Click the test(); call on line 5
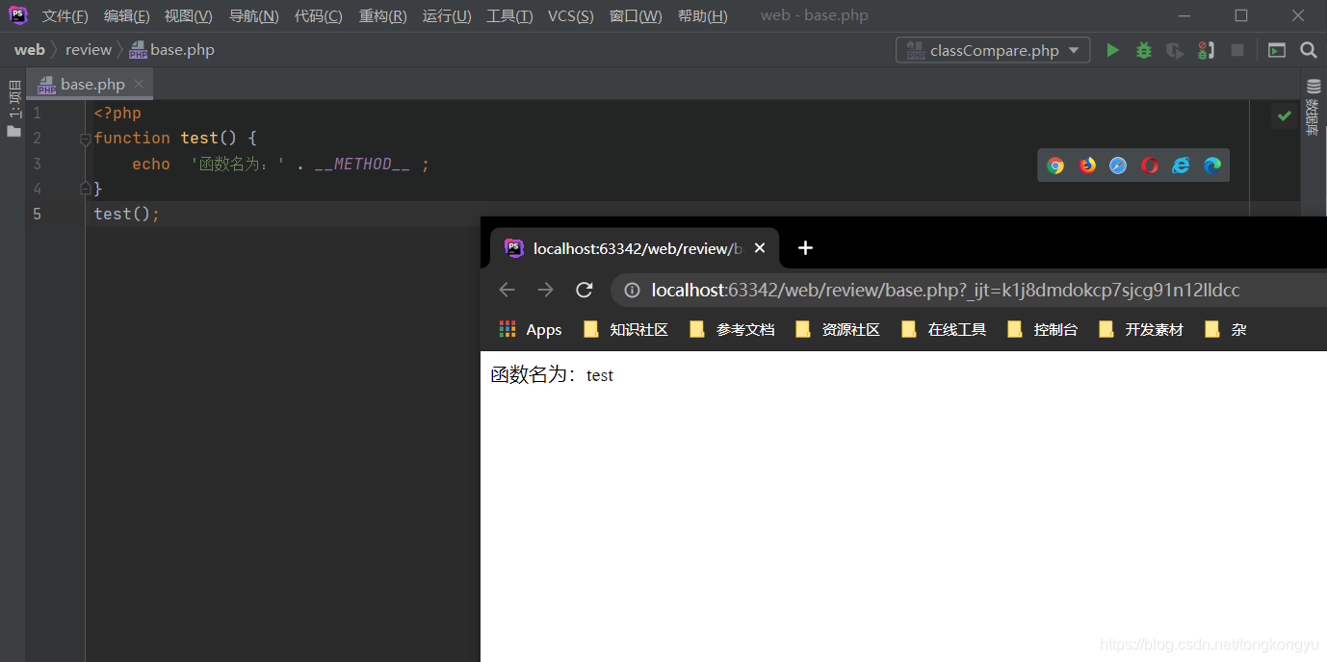Image resolution: width=1327 pixels, height=662 pixels. [127, 214]
